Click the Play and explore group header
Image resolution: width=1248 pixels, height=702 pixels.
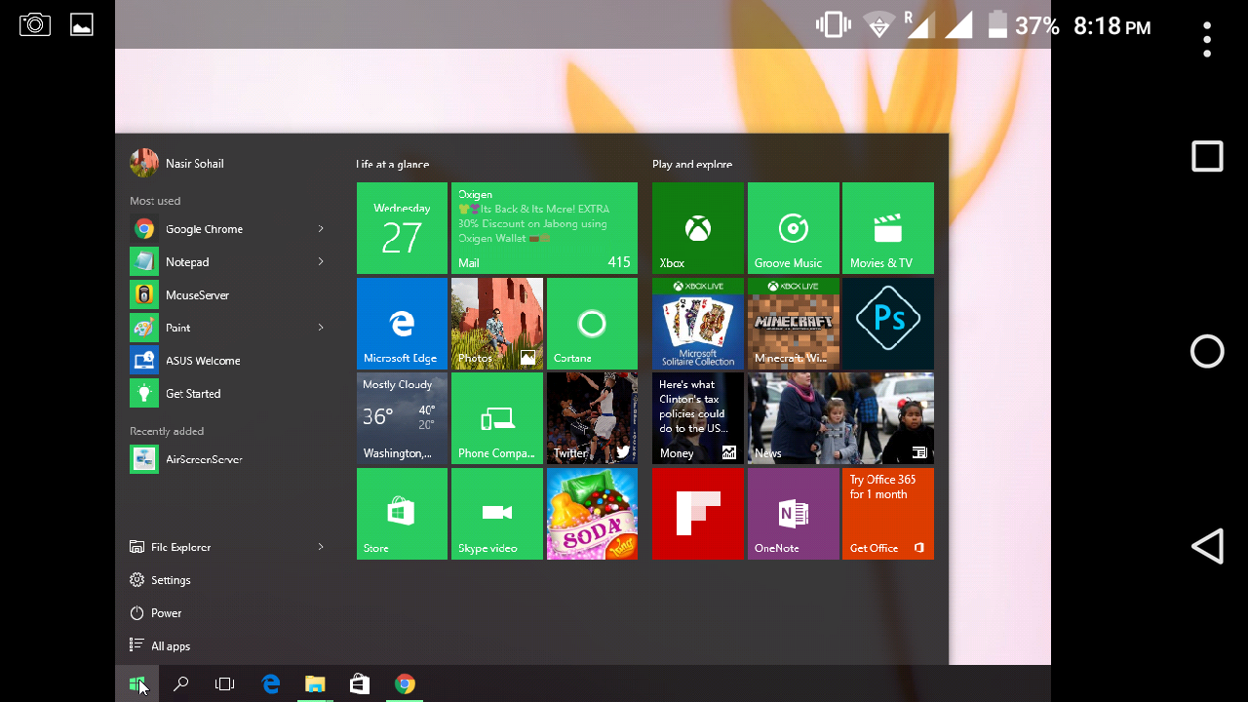point(692,165)
